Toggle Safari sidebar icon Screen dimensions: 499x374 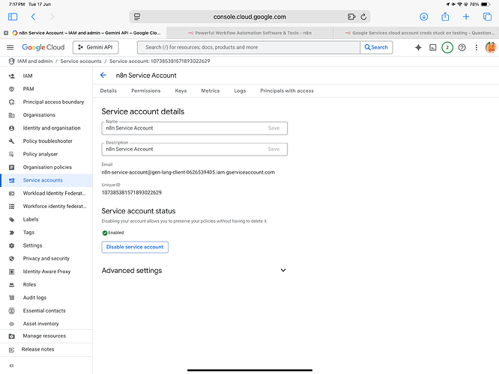(13, 16)
